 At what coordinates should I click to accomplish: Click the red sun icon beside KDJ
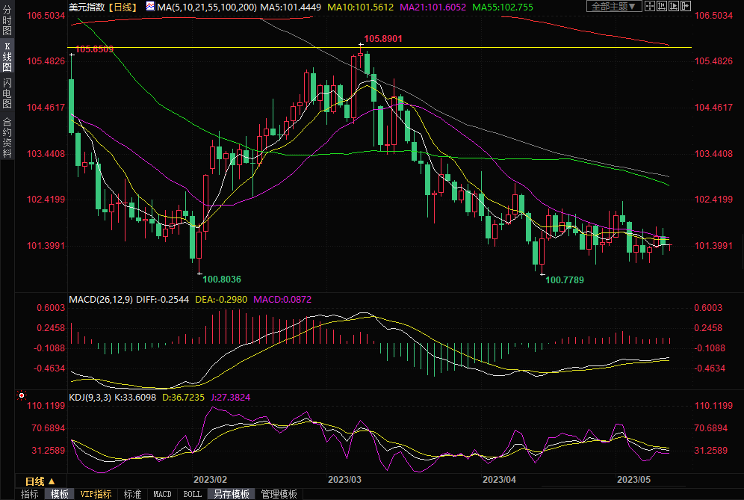(x=22, y=395)
